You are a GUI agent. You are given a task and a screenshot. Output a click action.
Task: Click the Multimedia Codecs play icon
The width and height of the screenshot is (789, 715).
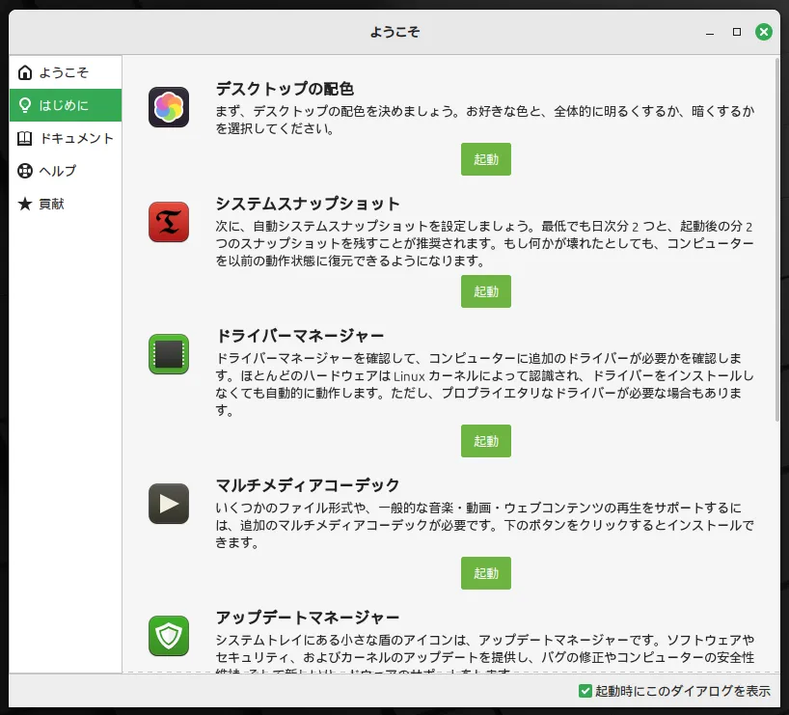[169, 503]
